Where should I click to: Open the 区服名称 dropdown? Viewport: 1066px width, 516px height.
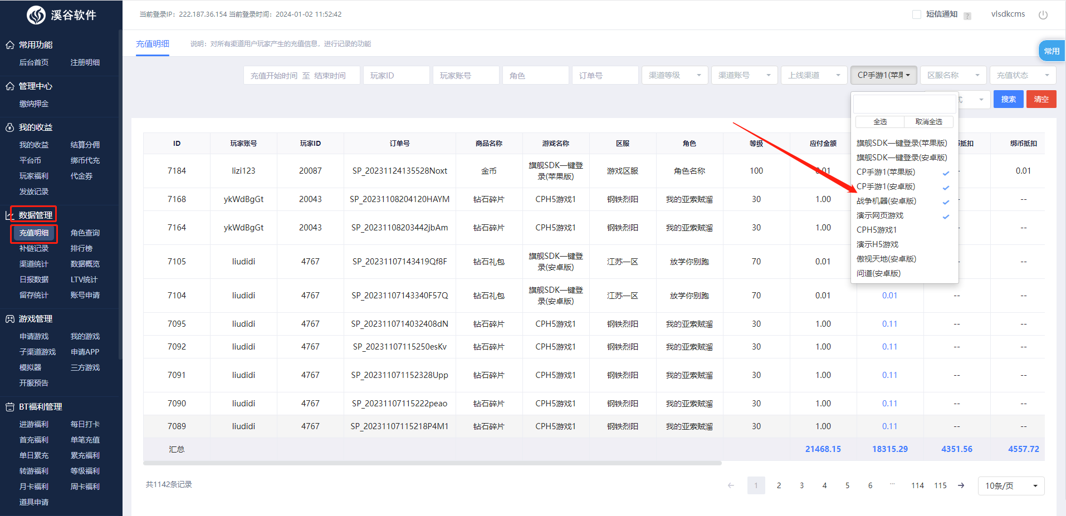coord(953,75)
